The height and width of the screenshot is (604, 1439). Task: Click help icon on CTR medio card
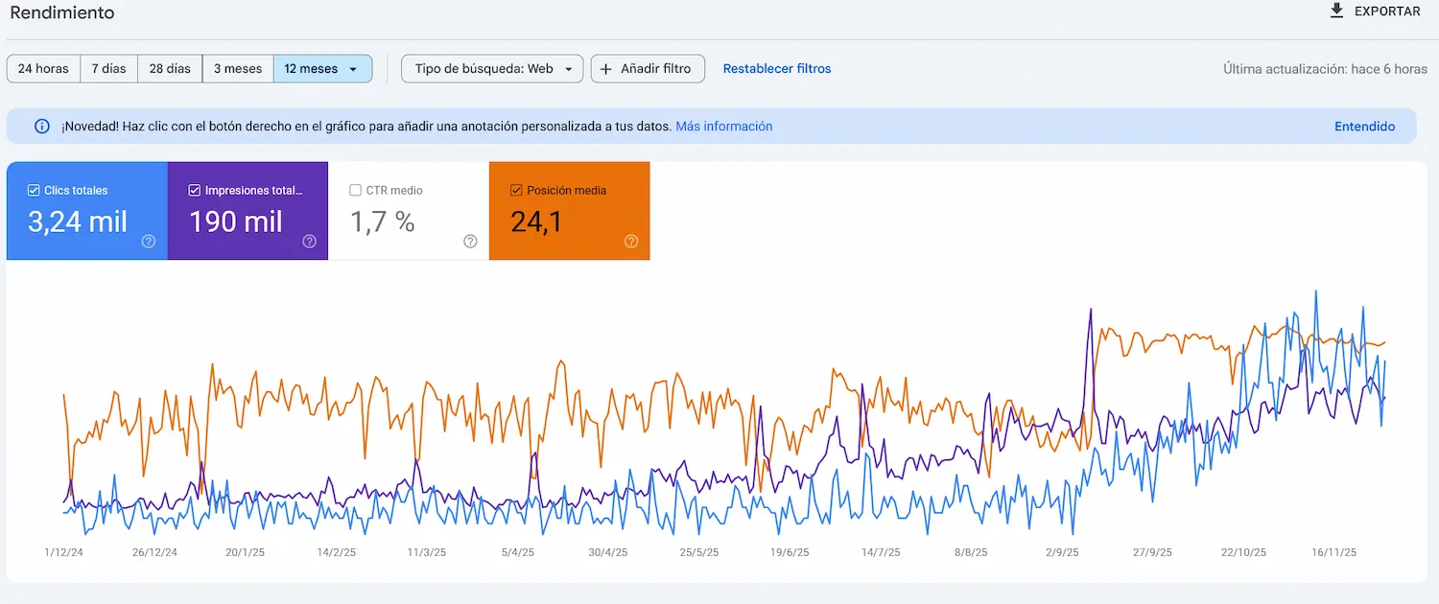(470, 242)
